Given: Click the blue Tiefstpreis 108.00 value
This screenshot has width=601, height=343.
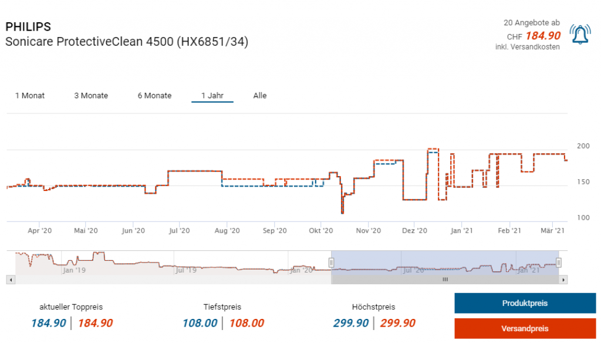Looking at the screenshot, I should (x=200, y=323).
